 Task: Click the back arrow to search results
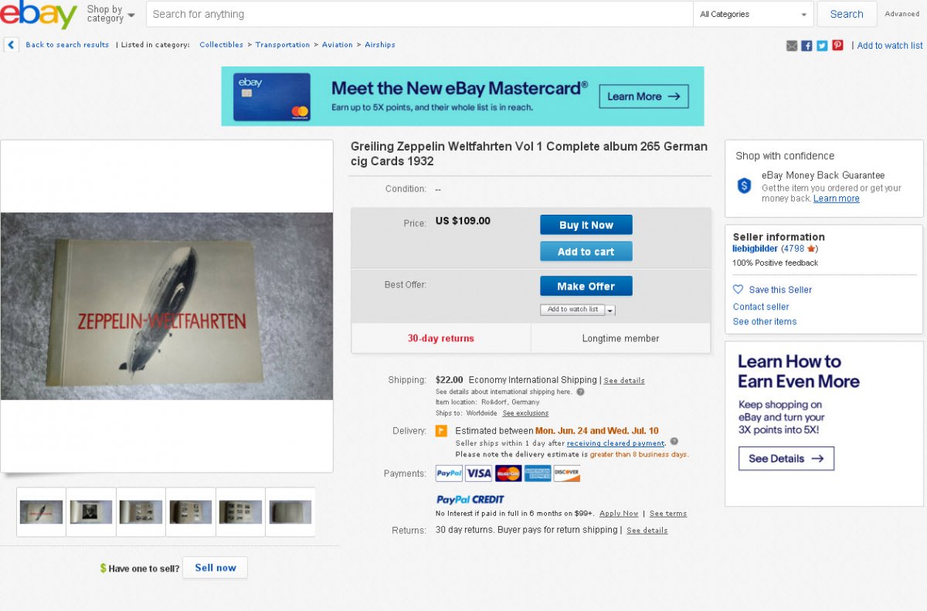click(11, 45)
